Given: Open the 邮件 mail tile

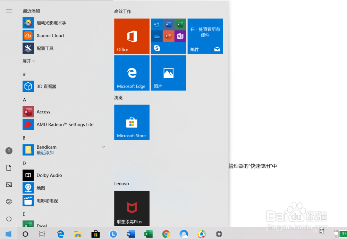Looking at the screenshot, I should pyautogui.click(x=205, y=36).
